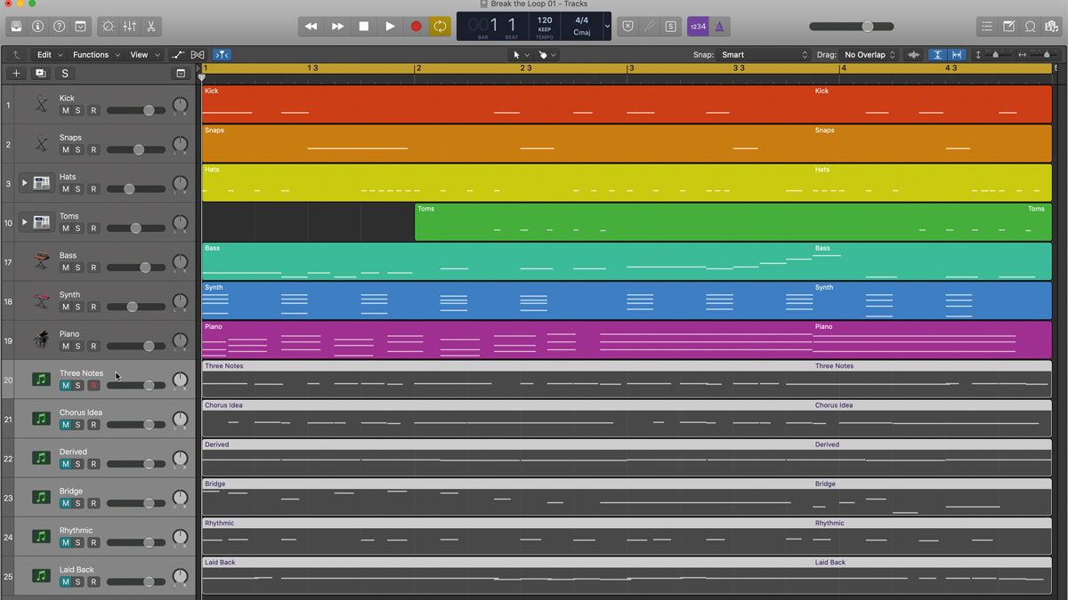
Task: Expand the LCD display options chevron
Action: coord(608,26)
